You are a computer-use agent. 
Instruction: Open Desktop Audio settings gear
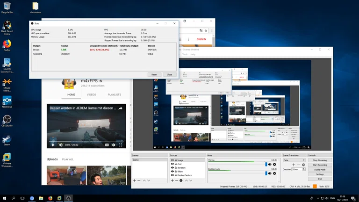tap(274, 173)
